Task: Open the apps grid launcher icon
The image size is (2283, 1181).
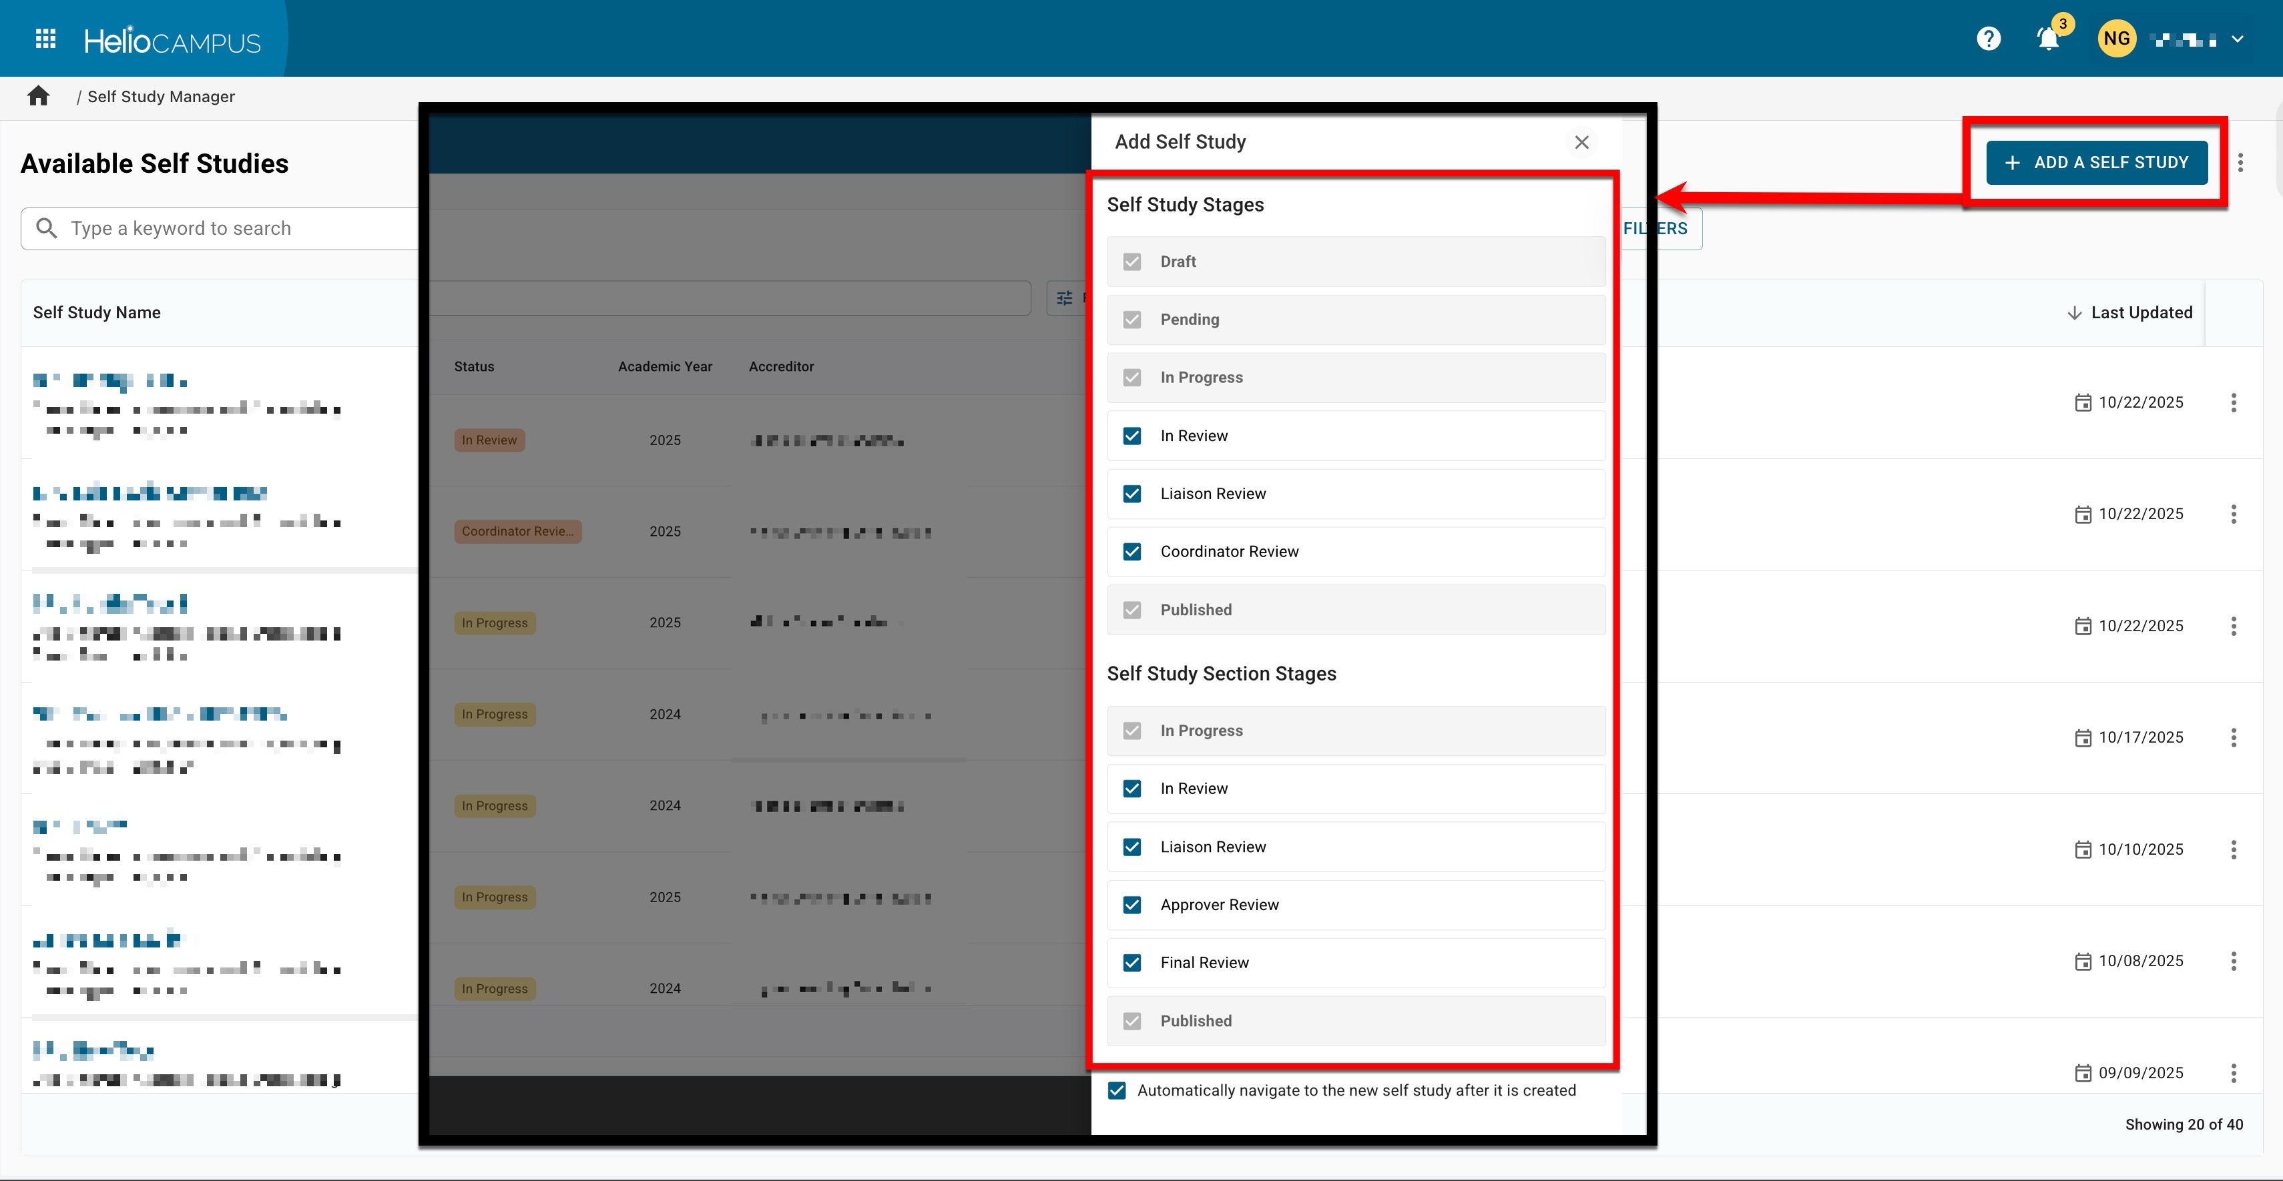Action: [45, 39]
